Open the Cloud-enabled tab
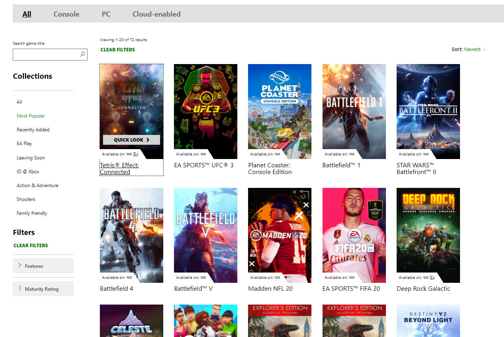Image resolution: width=504 pixels, height=337 pixels. (157, 14)
